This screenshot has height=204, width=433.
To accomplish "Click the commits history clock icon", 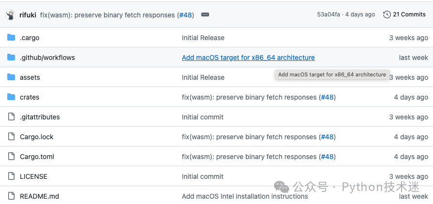I will pos(387,15).
